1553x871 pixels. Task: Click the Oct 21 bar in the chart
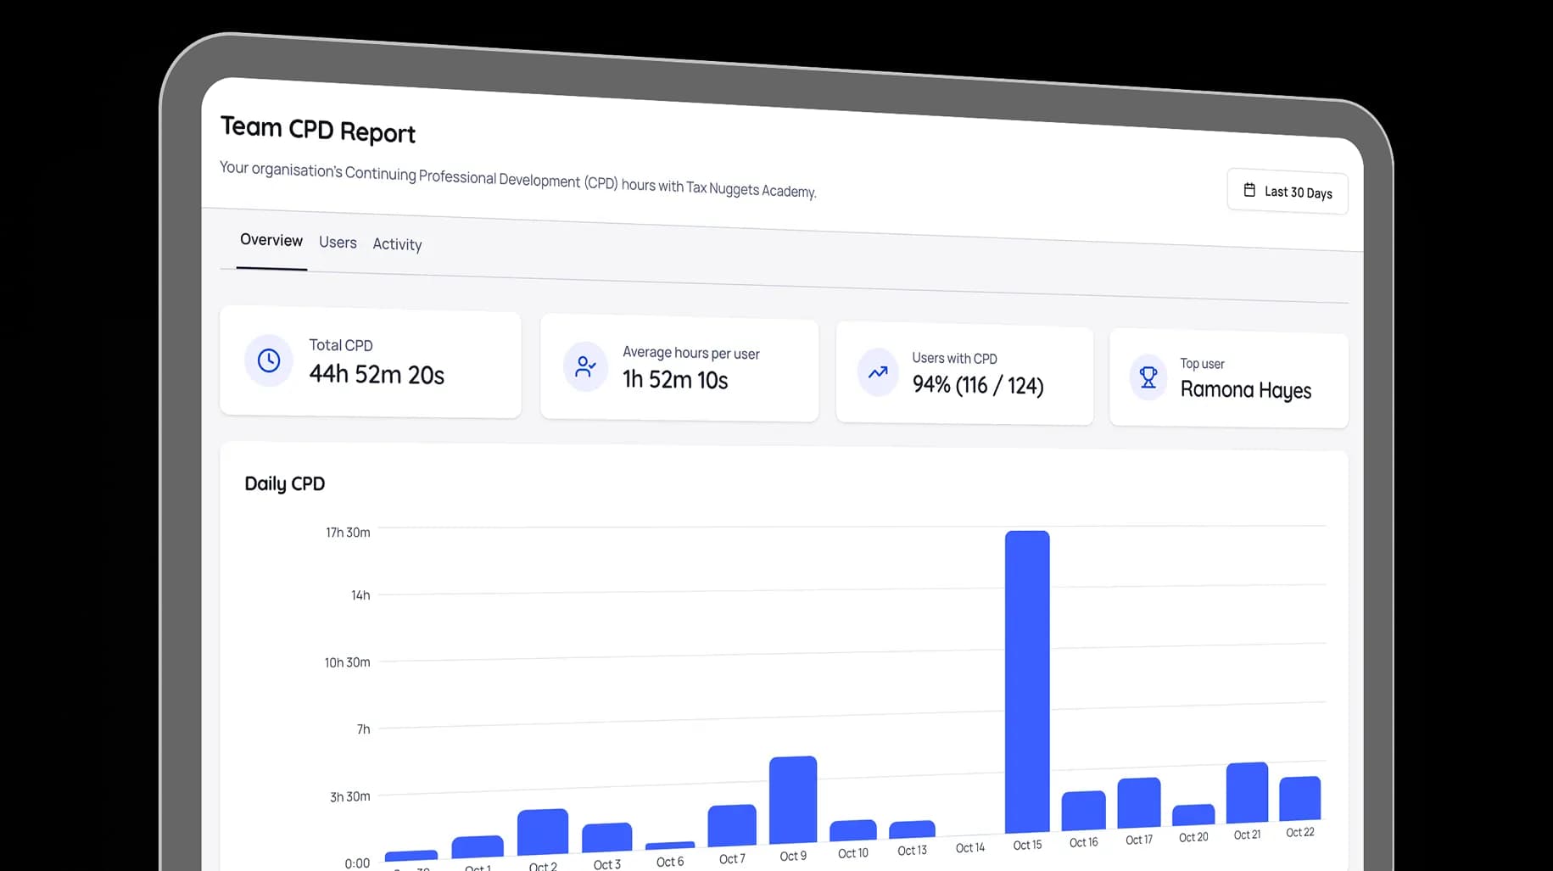pos(1247,792)
